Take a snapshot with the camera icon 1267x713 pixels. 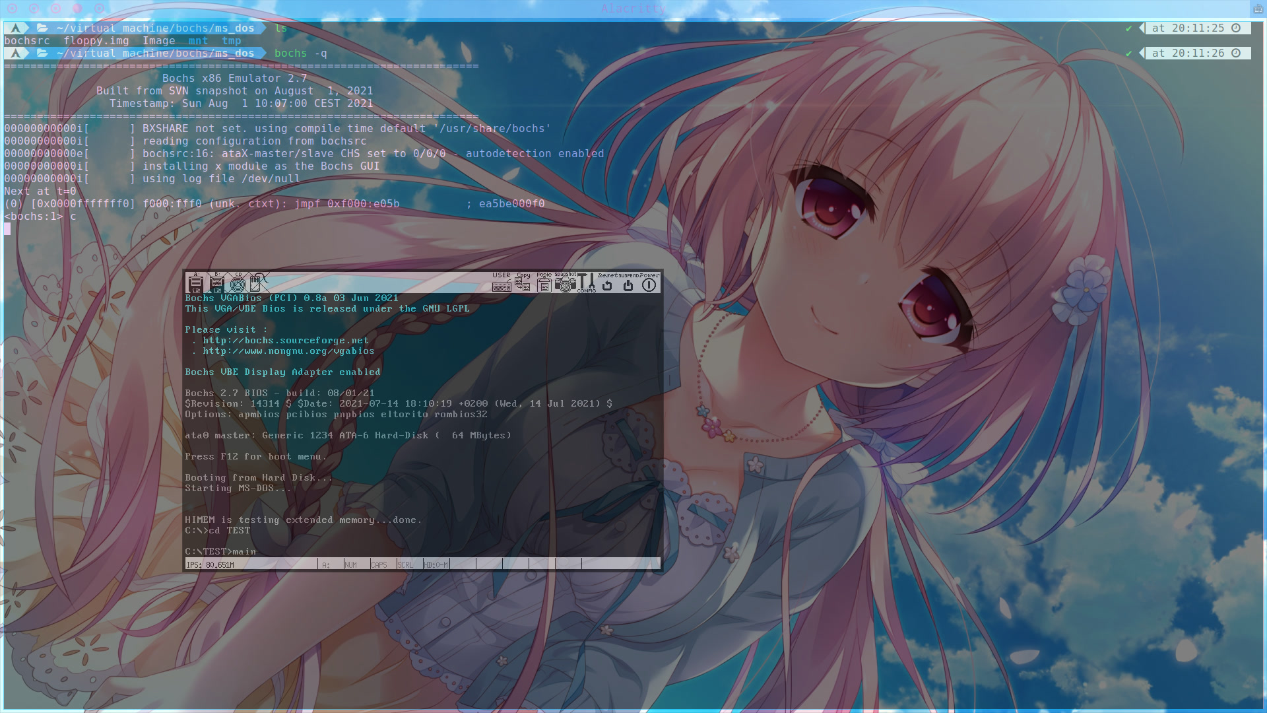[565, 283]
